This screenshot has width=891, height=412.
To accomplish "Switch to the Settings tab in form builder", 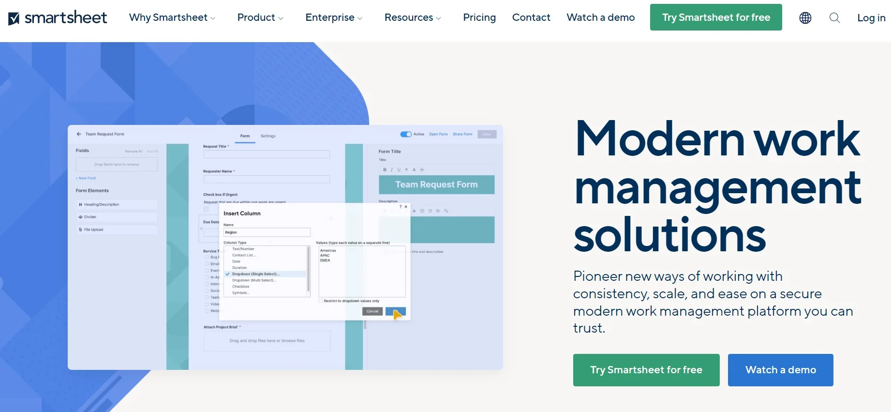I will 268,136.
